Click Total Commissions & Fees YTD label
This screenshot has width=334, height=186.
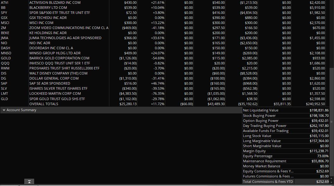(x=268, y=182)
